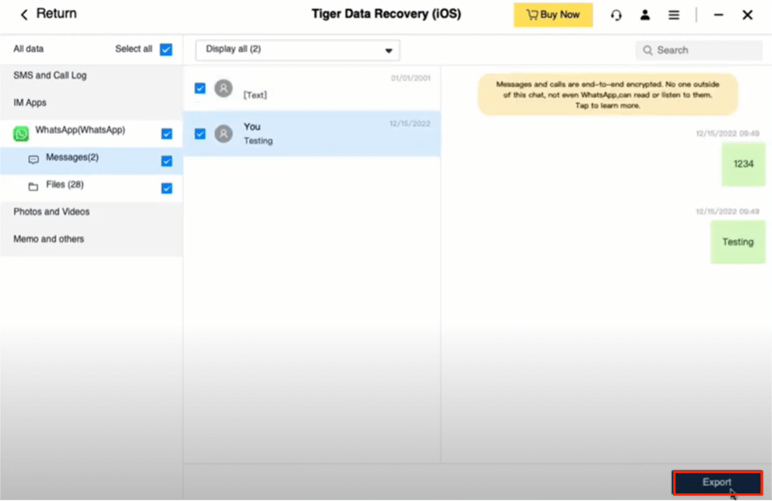The image size is (772, 501).
Task: Click the avatar of the 'You' conversation
Action: tap(224, 133)
